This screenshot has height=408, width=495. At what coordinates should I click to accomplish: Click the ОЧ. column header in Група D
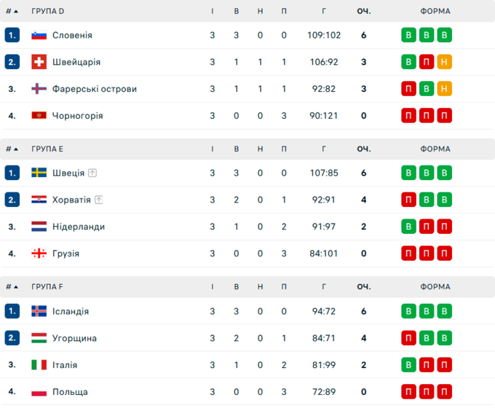(x=363, y=11)
